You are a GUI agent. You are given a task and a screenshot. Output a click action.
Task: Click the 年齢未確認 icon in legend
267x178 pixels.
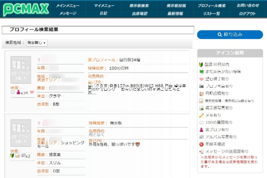[201, 144]
